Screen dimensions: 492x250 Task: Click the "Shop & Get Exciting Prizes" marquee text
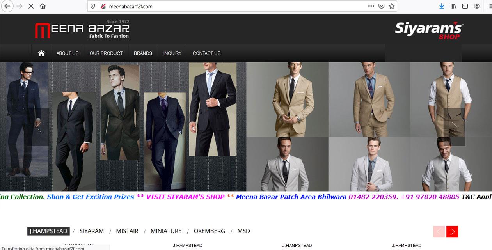(91, 197)
